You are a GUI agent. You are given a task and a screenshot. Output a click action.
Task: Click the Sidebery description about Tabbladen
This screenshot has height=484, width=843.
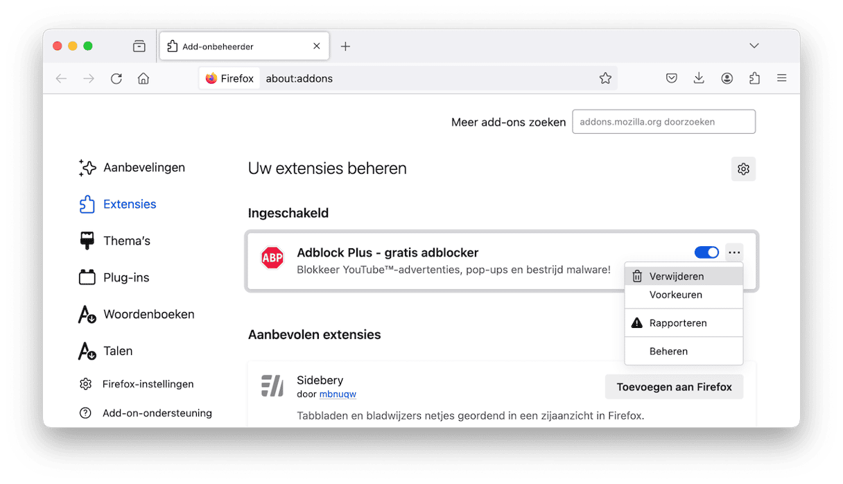pyautogui.click(x=470, y=416)
